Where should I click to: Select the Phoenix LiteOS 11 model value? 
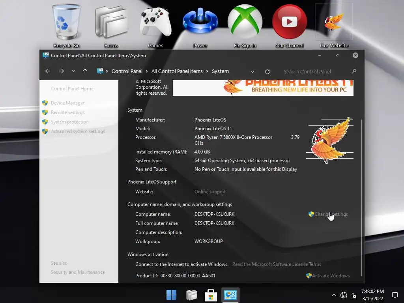(213, 129)
